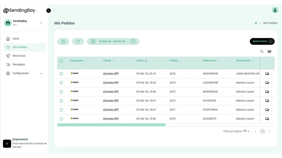The image size is (282, 158).
Task: Click page 1 pagination button
Action: pos(262,131)
